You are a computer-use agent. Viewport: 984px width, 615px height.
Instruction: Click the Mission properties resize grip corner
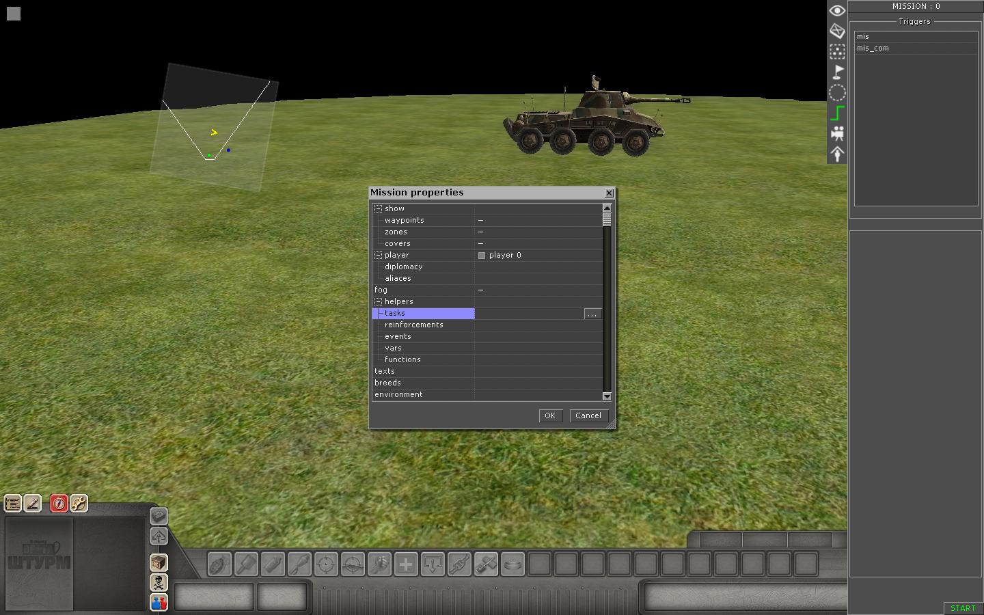[611, 425]
